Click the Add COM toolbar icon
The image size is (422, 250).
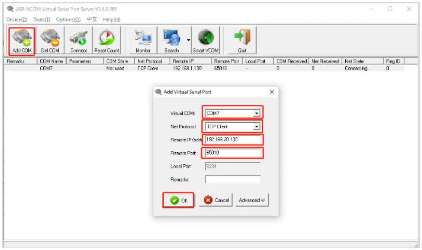coord(22,41)
